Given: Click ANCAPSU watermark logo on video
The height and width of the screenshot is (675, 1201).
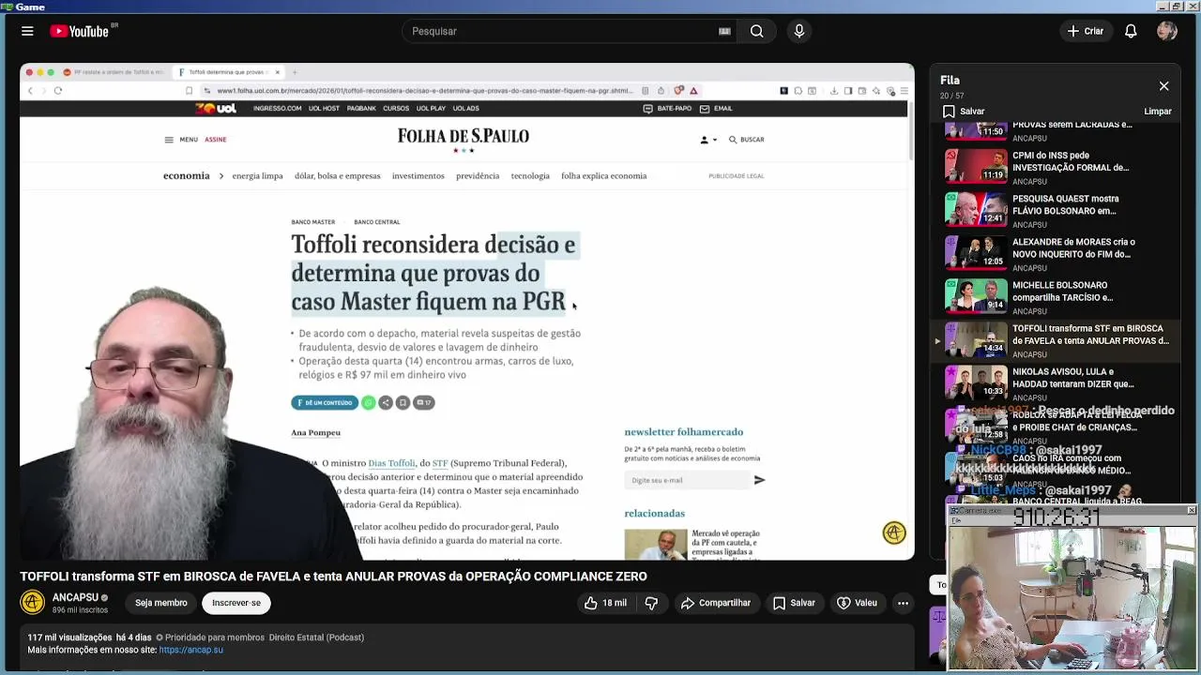Looking at the screenshot, I should [894, 532].
